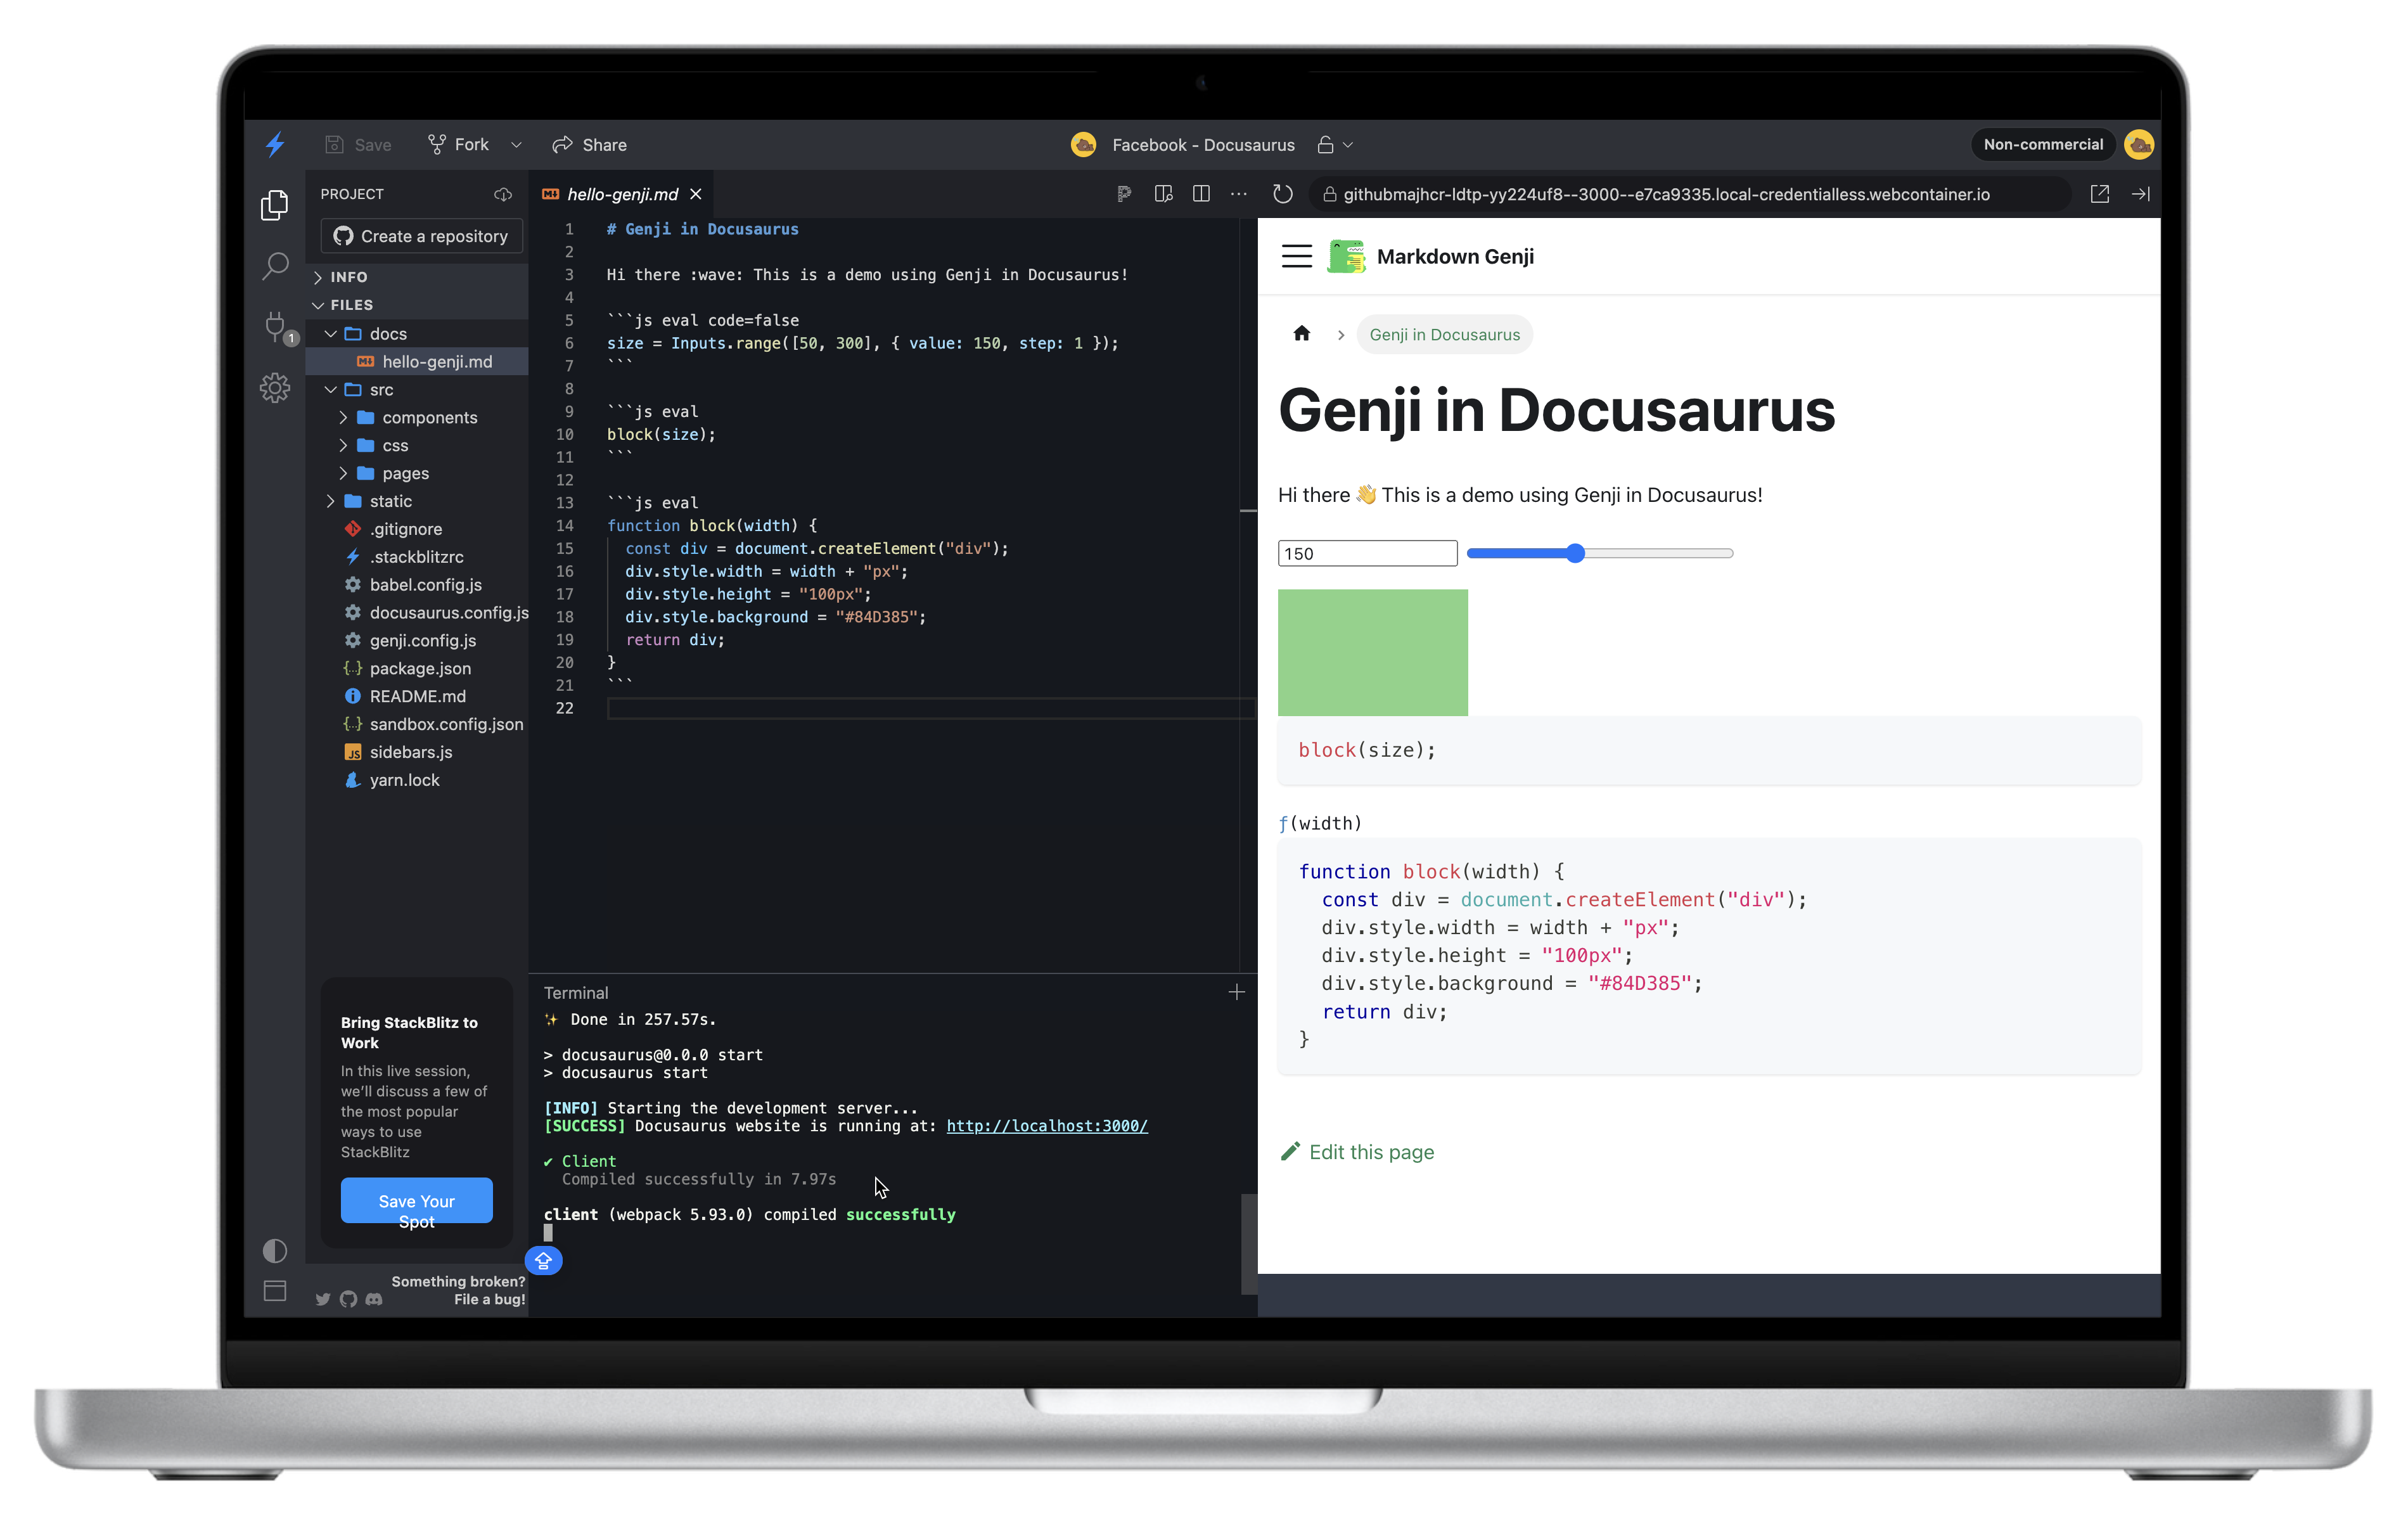Format the file with the Prettier icon
Screen dimensions: 2408x1521
tap(1124, 194)
